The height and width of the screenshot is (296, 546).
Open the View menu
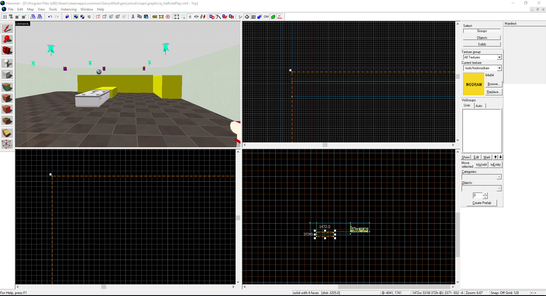(x=41, y=9)
